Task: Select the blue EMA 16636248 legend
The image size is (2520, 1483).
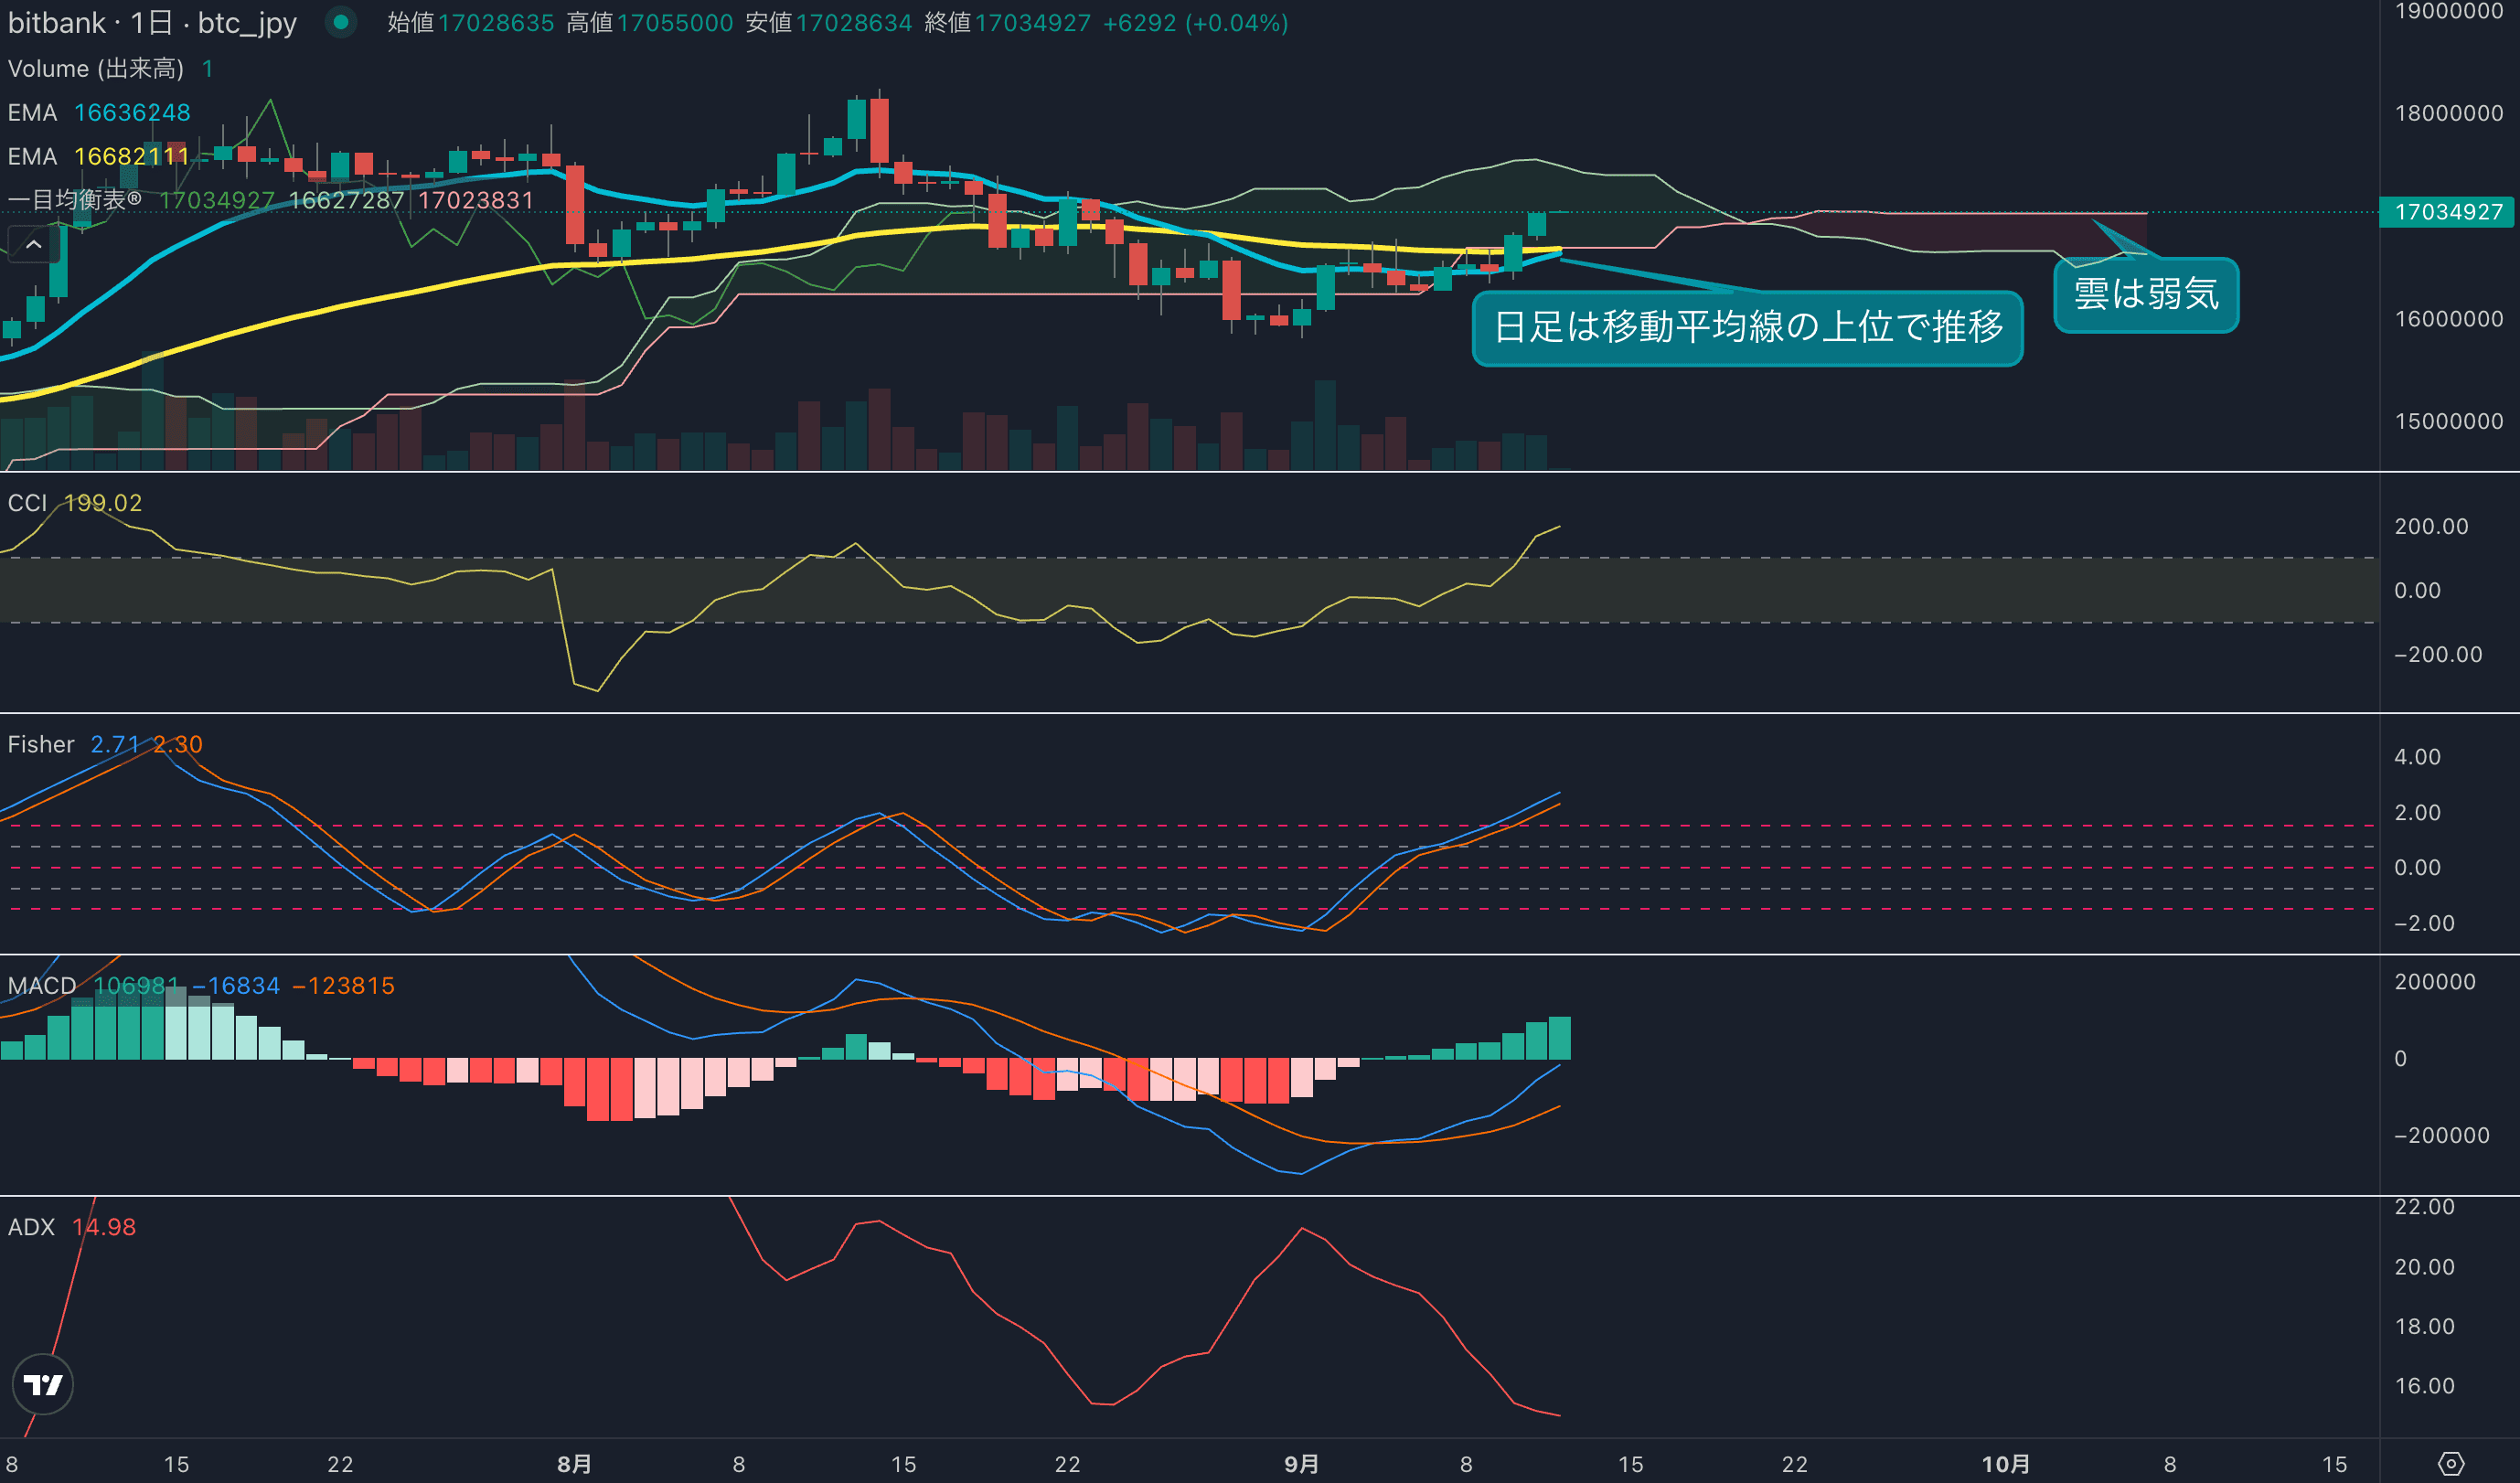Action: click(x=99, y=113)
